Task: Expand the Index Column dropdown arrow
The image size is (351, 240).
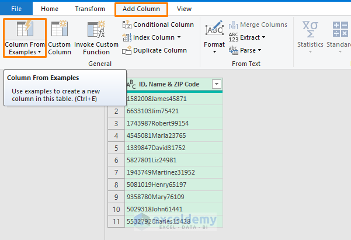Action: pos(178,38)
